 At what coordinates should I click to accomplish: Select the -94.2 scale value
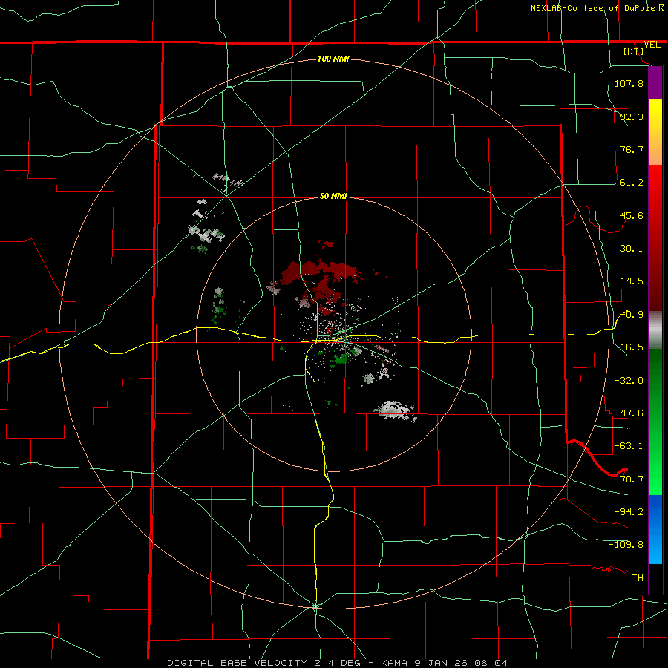point(629,511)
